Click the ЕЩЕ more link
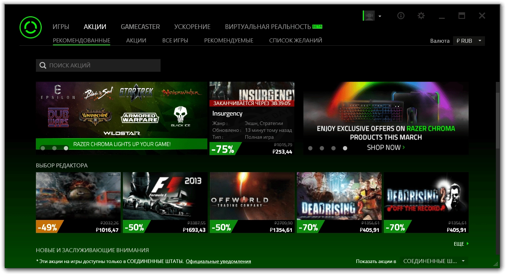The image size is (506, 275). point(461,244)
